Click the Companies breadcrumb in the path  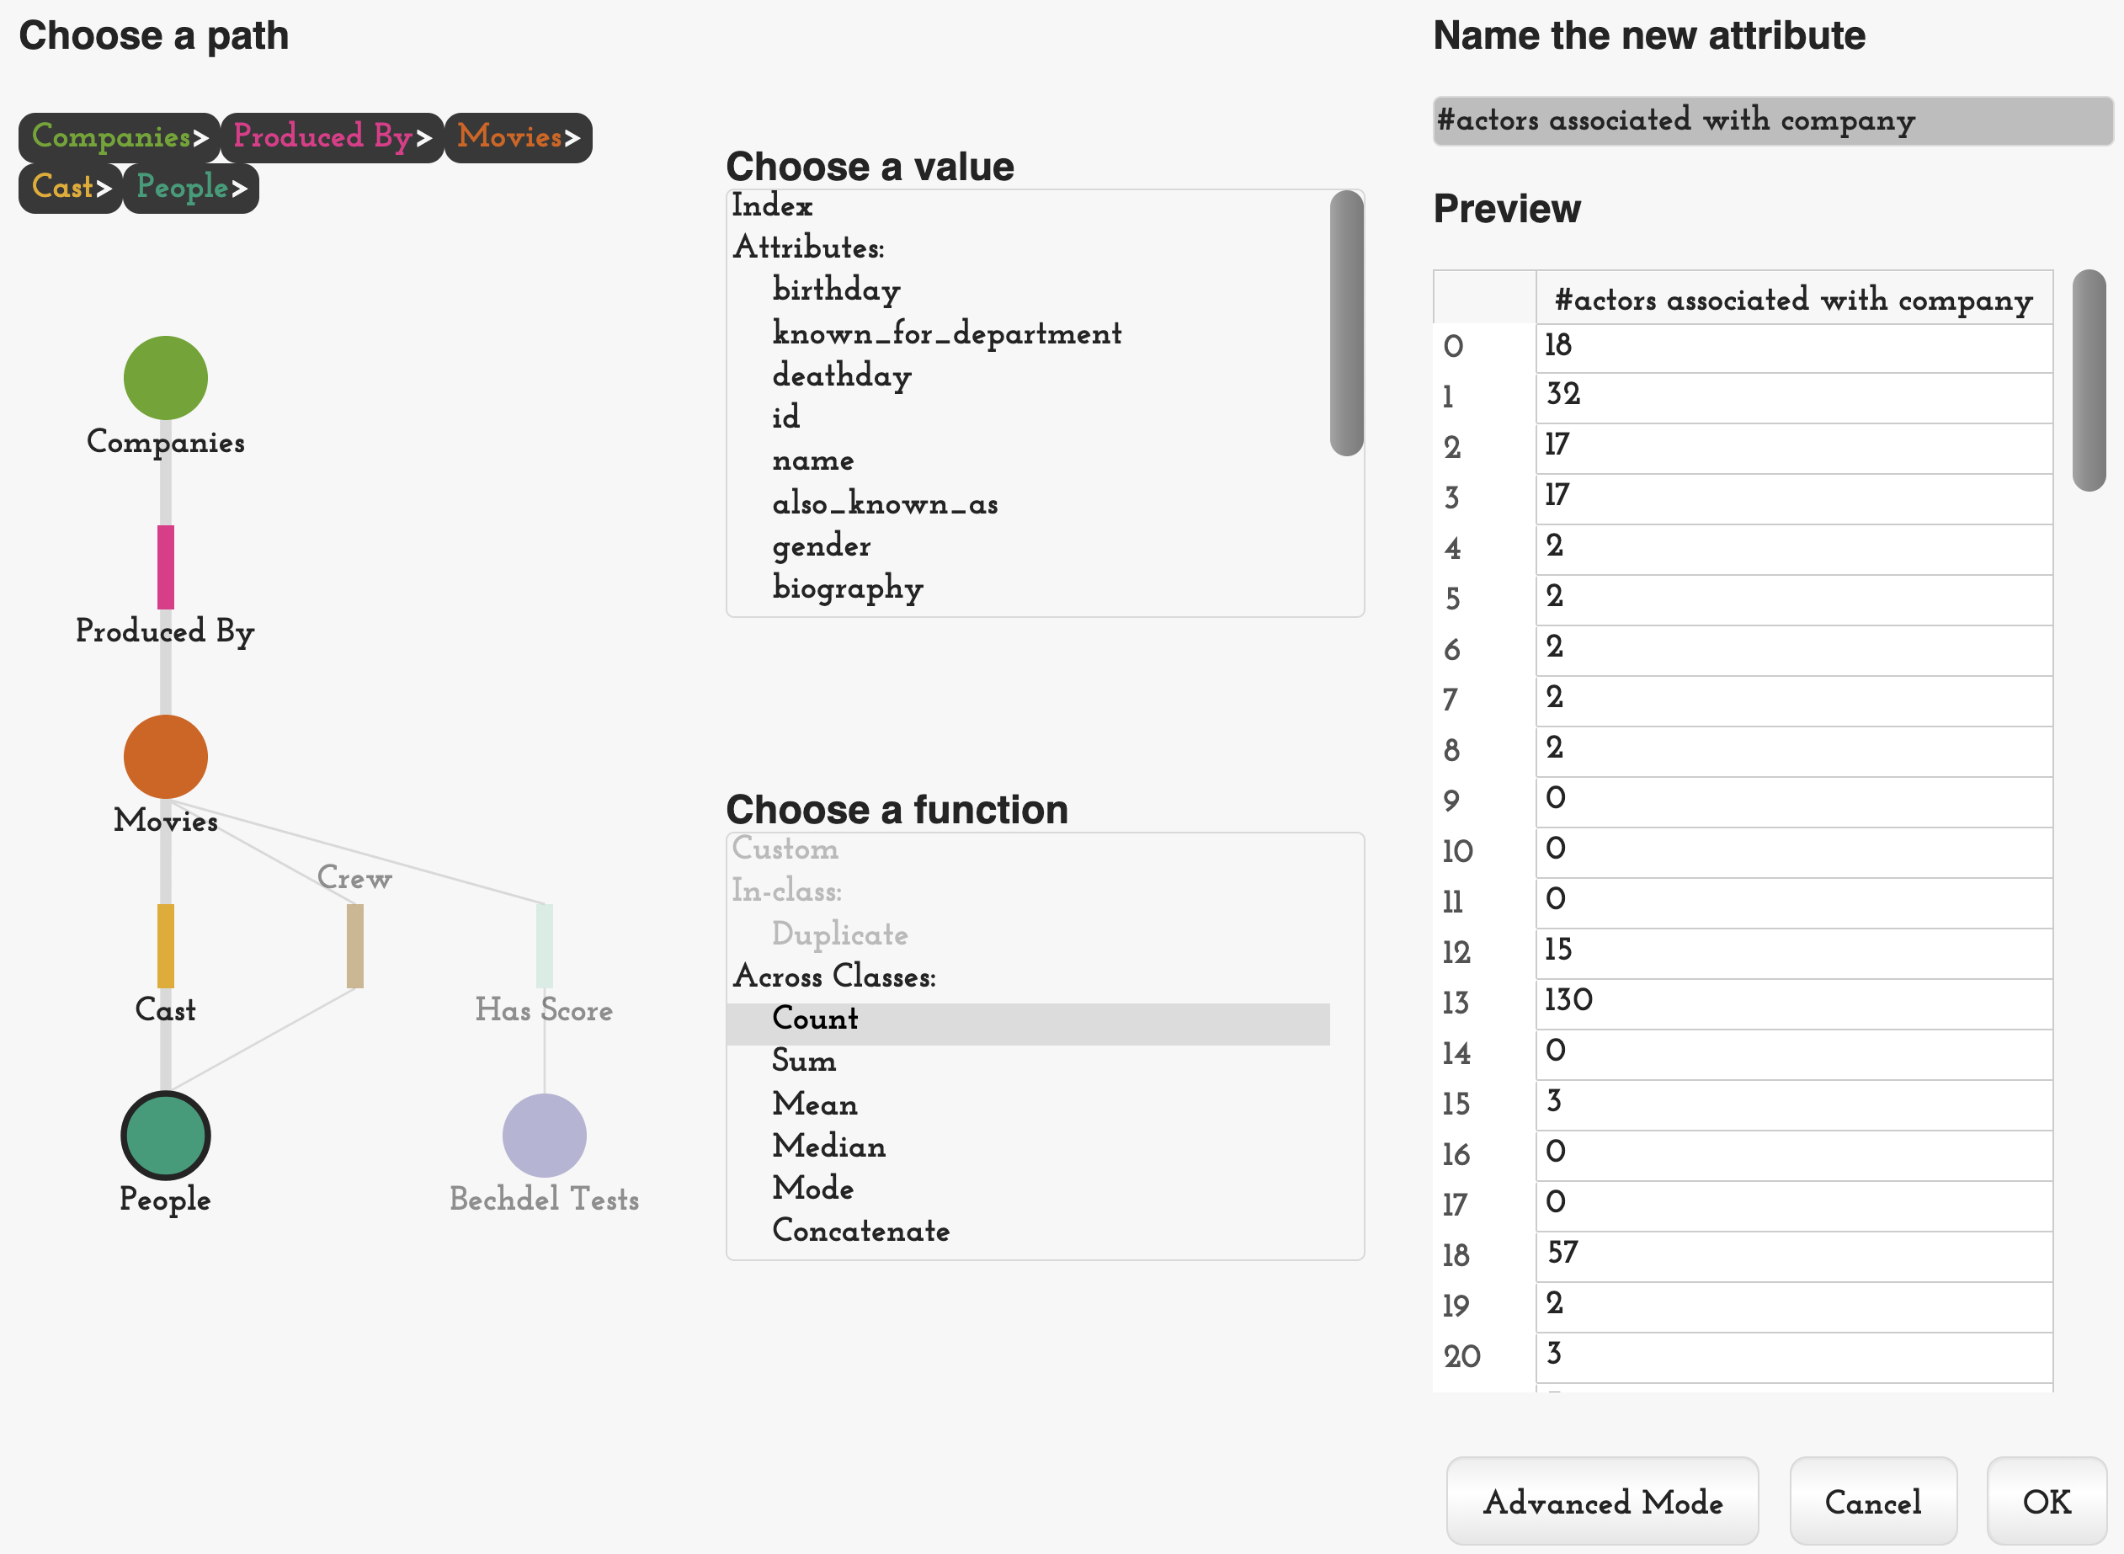coord(120,137)
